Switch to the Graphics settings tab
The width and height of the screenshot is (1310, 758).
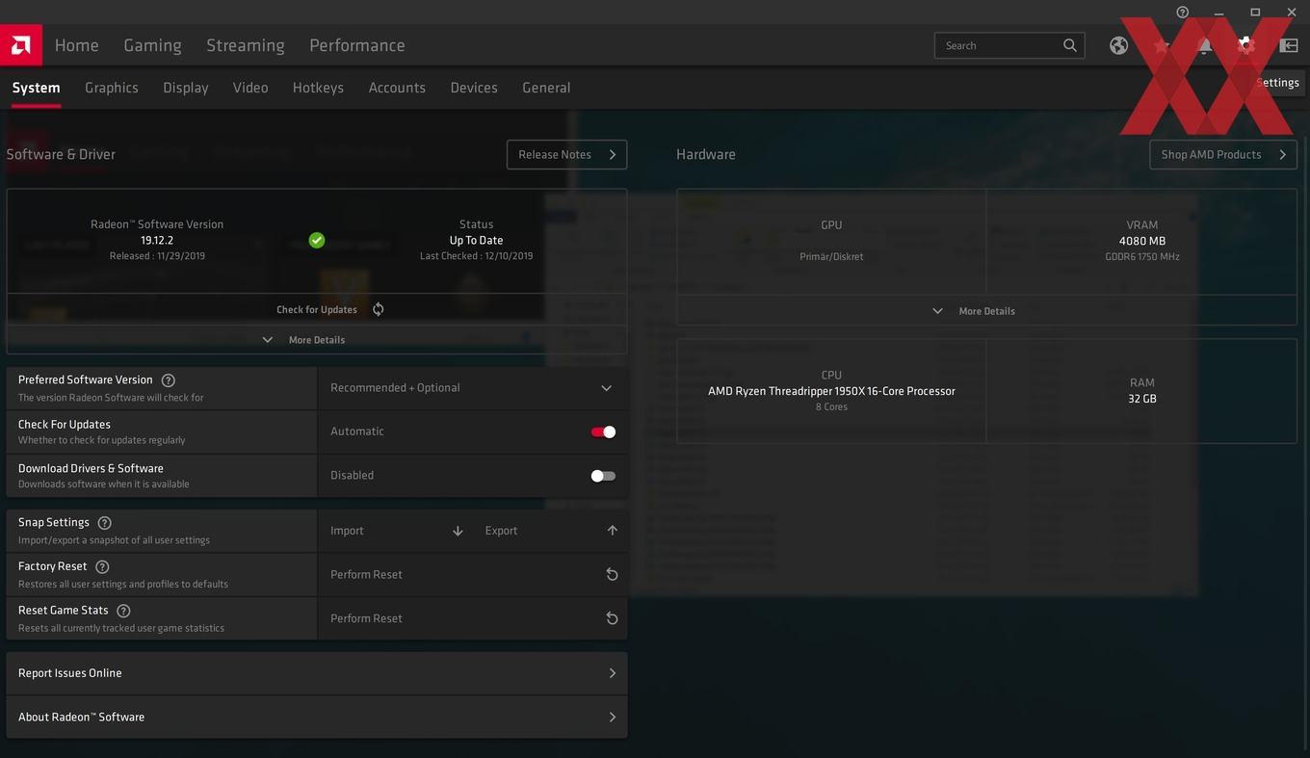(x=112, y=88)
